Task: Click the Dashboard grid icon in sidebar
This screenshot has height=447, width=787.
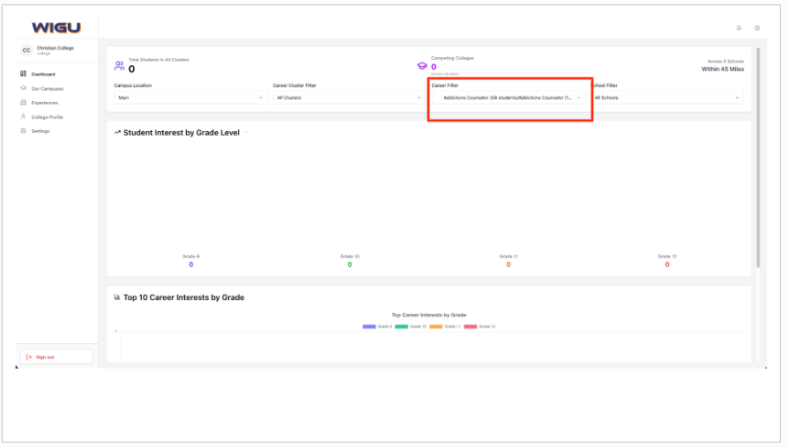Action: (23, 74)
